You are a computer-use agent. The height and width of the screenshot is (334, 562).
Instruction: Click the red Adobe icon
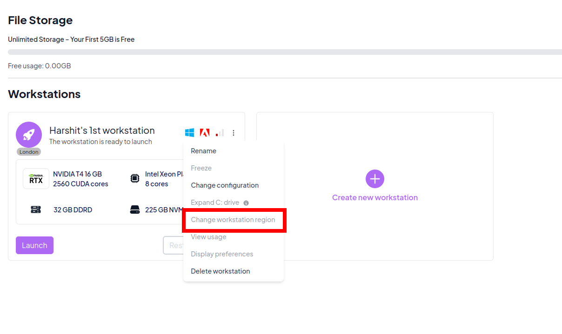pyautogui.click(x=204, y=133)
